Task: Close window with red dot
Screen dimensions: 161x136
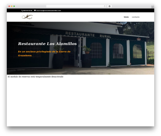Action: [x=9, y=6]
